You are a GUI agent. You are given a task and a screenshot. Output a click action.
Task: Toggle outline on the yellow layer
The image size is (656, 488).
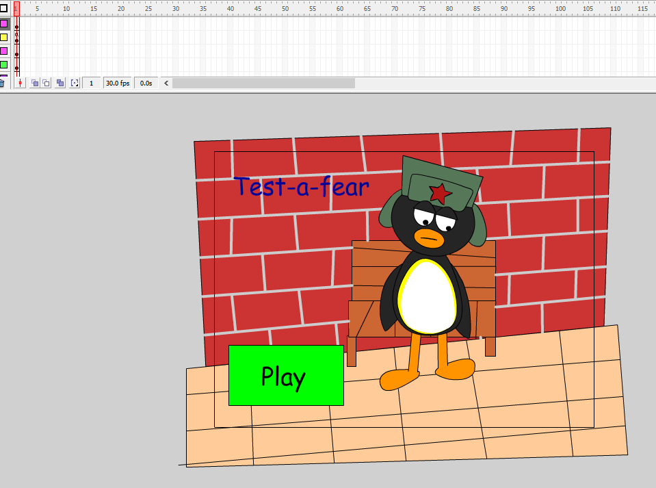pos(4,37)
